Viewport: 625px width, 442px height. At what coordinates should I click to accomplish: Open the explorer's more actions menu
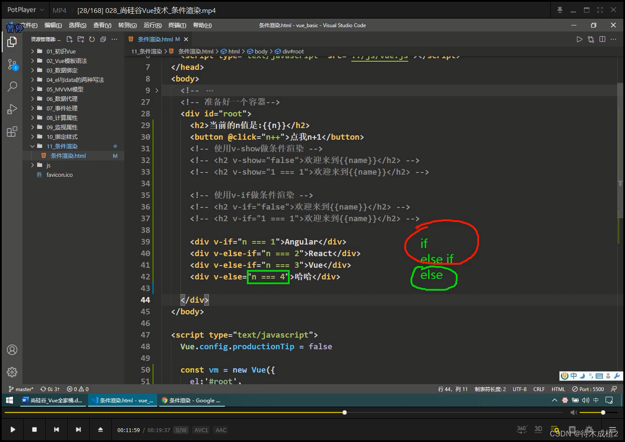pos(114,39)
